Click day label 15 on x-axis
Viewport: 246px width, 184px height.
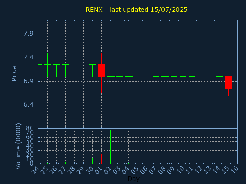[x=225, y=170]
